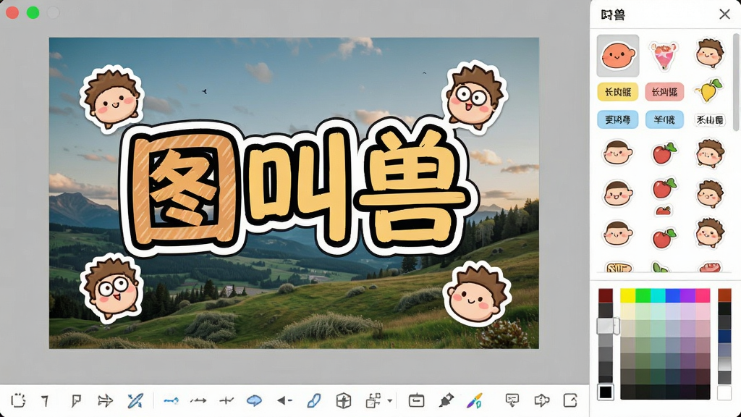Select the dashed arrow line tool
Viewport: 741px width, 417px height.
pyautogui.click(x=198, y=401)
